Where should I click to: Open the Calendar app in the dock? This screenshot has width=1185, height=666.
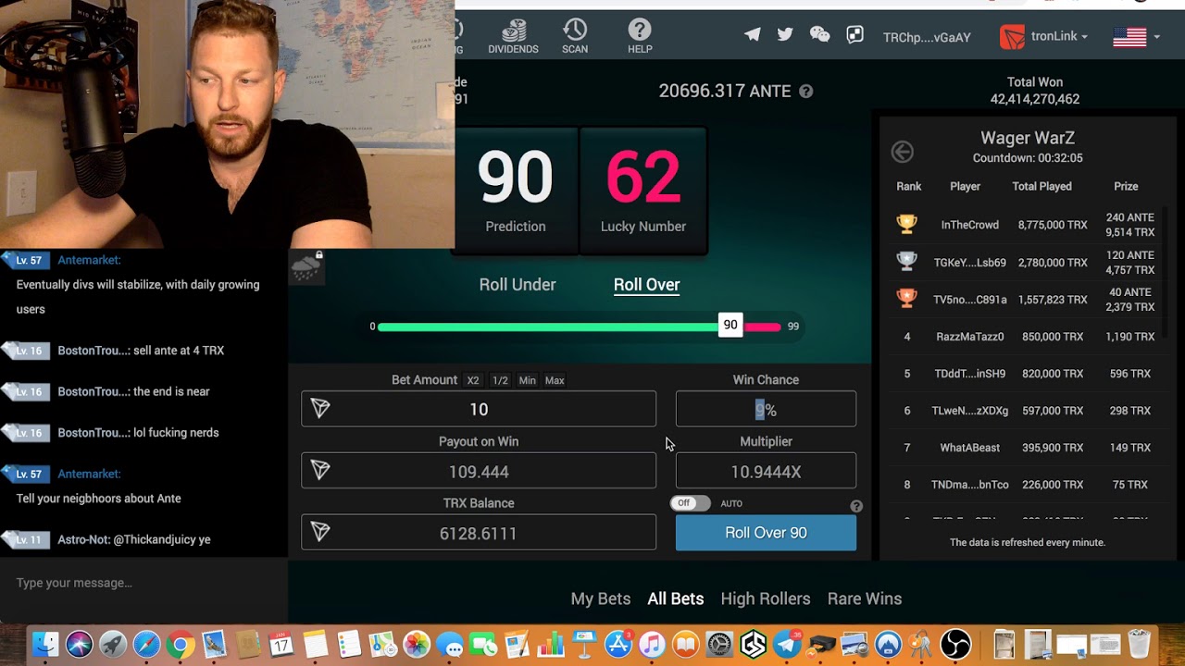point(281,644)
